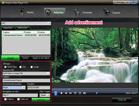
Task: Click the Advertise cube icon
Action: [x=48, y=12]
